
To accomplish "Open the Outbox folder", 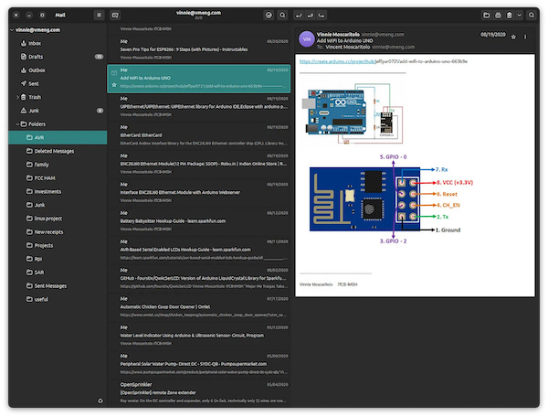I will [58, 70].
